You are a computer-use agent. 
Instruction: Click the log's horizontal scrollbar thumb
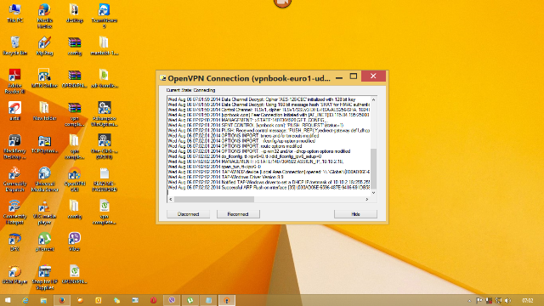pos(214,199)
